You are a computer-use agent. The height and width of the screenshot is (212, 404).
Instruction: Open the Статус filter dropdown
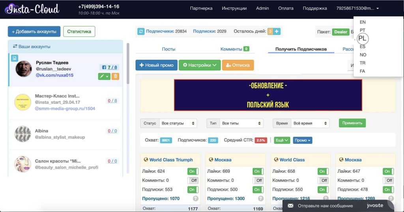pyautogui.click(x=178, y=123)
